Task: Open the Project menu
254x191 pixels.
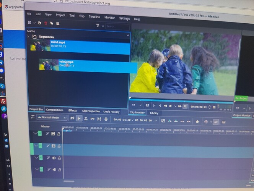Action: [x=60, y=15]
